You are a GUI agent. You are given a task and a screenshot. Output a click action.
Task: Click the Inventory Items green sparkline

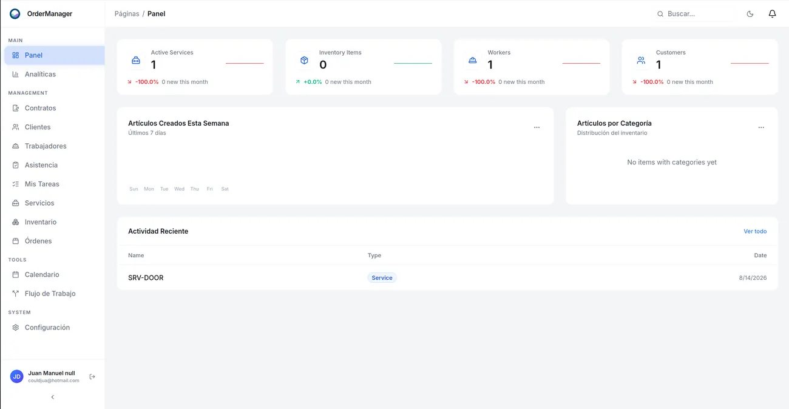pyautogui.click(x=413, y=63)
